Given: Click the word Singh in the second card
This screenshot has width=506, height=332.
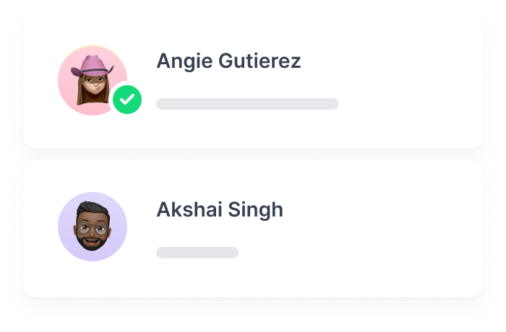Looking at the screenshot, I should click(x=256, y=210).
